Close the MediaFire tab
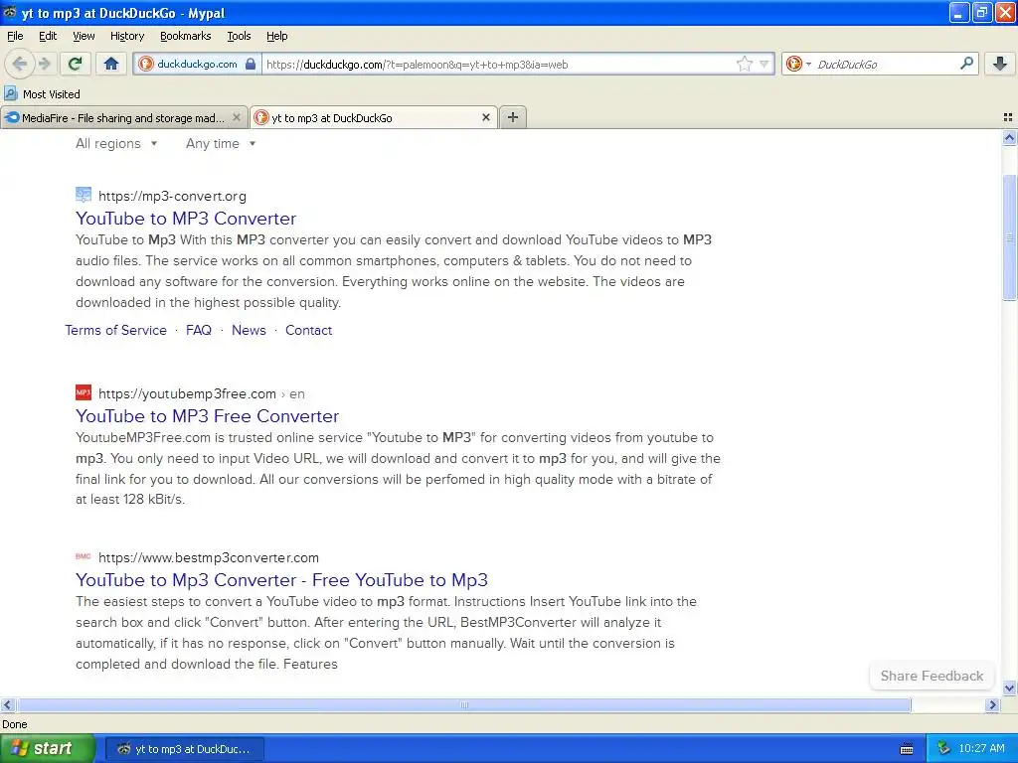The height and width of the screenshot is (763, 1018). coord(237,117)
